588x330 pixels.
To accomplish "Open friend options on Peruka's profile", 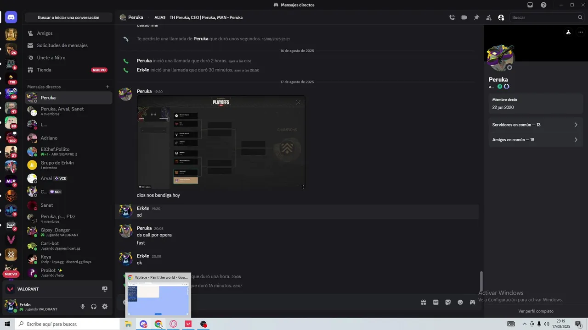I will click(569, 32).
